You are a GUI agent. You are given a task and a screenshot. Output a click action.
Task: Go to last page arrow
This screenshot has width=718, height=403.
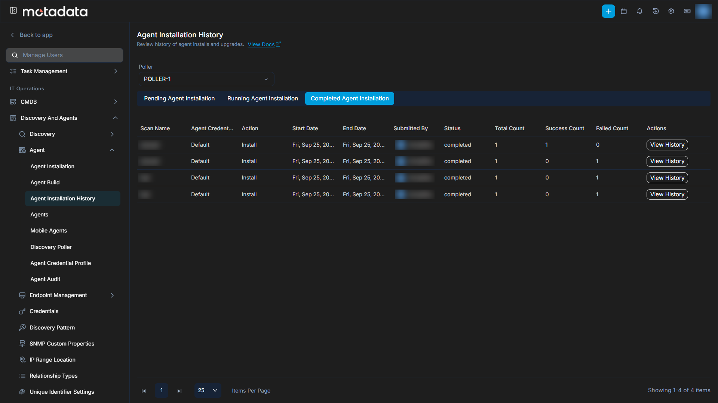click(x=179, y=391)
